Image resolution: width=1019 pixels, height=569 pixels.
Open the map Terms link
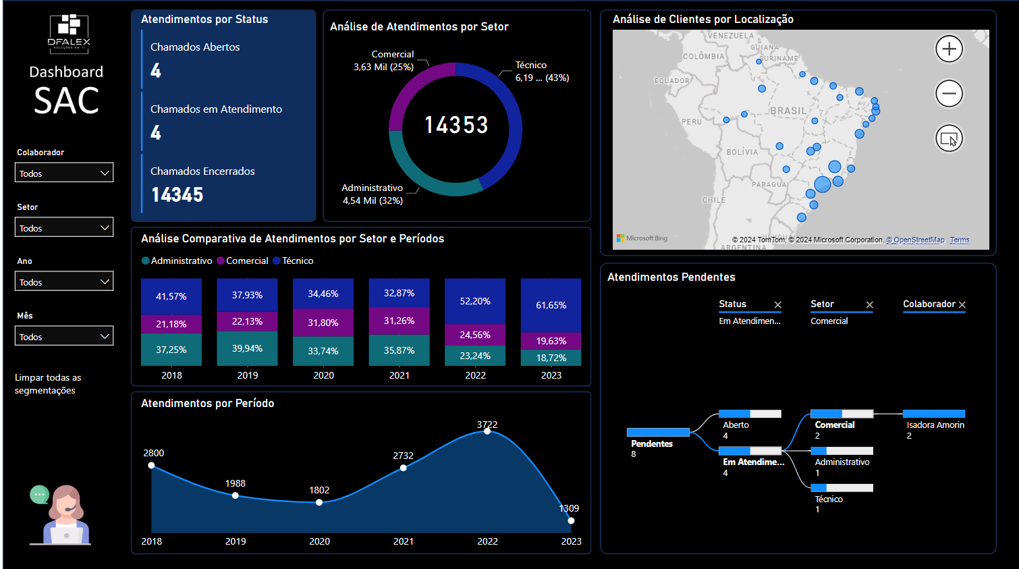click(x=960, y=240)
